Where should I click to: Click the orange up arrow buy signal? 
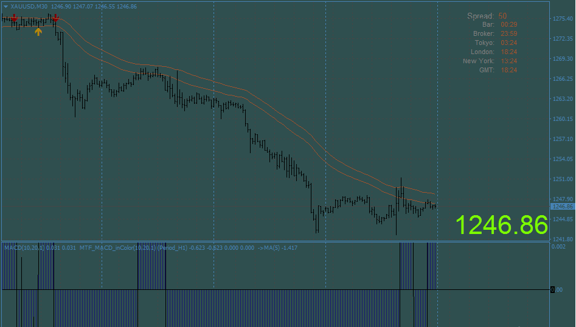coord(38,32)
